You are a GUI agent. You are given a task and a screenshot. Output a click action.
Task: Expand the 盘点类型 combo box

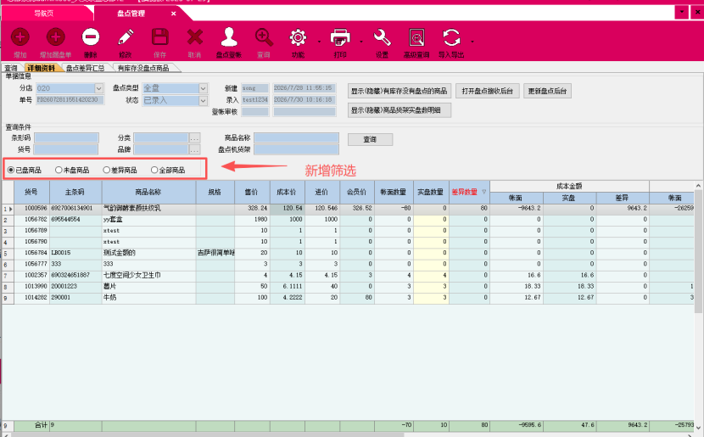tap(203, 88)
